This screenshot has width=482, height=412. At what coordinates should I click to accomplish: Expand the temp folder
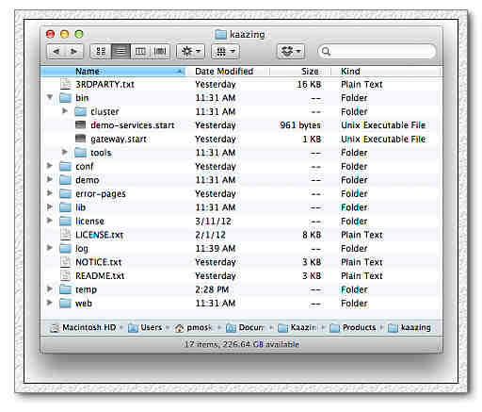pos(50,288)
